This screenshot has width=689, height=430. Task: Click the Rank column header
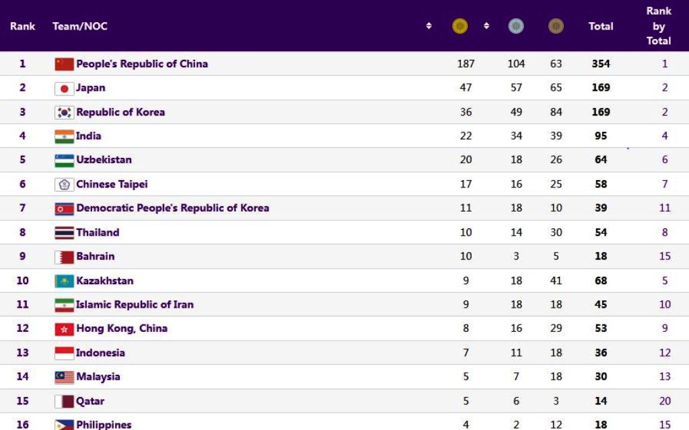22,26
